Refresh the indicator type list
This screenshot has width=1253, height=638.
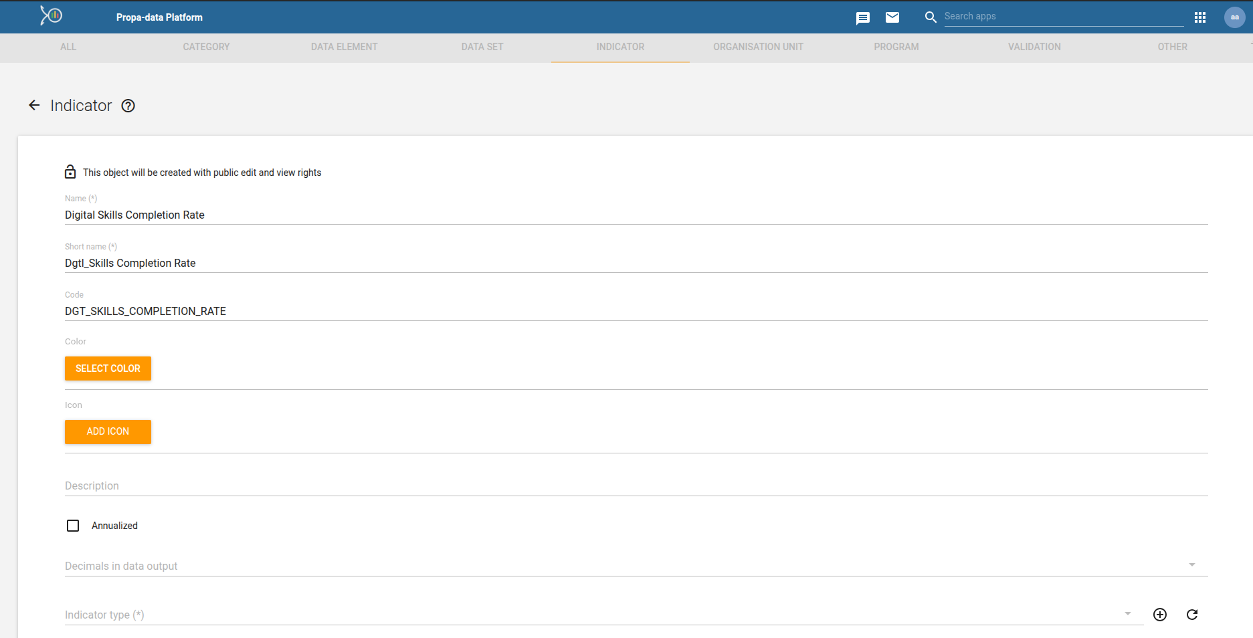[x=1192, y=615]
